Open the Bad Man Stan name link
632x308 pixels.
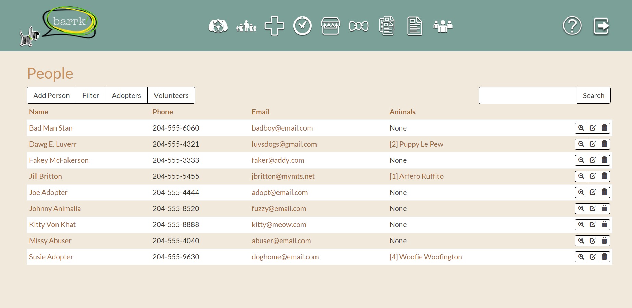coord(51,128)
